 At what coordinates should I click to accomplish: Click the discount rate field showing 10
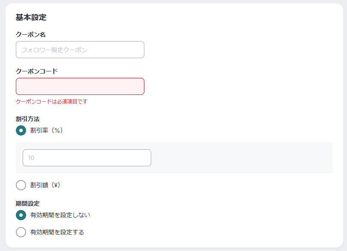click(87, 158)
